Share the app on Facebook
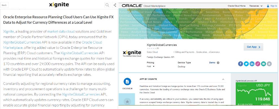 (240, 64)
